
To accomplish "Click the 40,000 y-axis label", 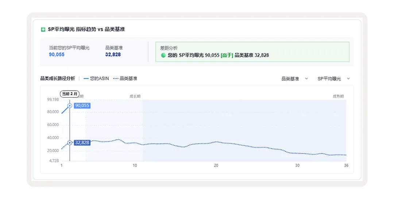I will (x=53, y=138).
